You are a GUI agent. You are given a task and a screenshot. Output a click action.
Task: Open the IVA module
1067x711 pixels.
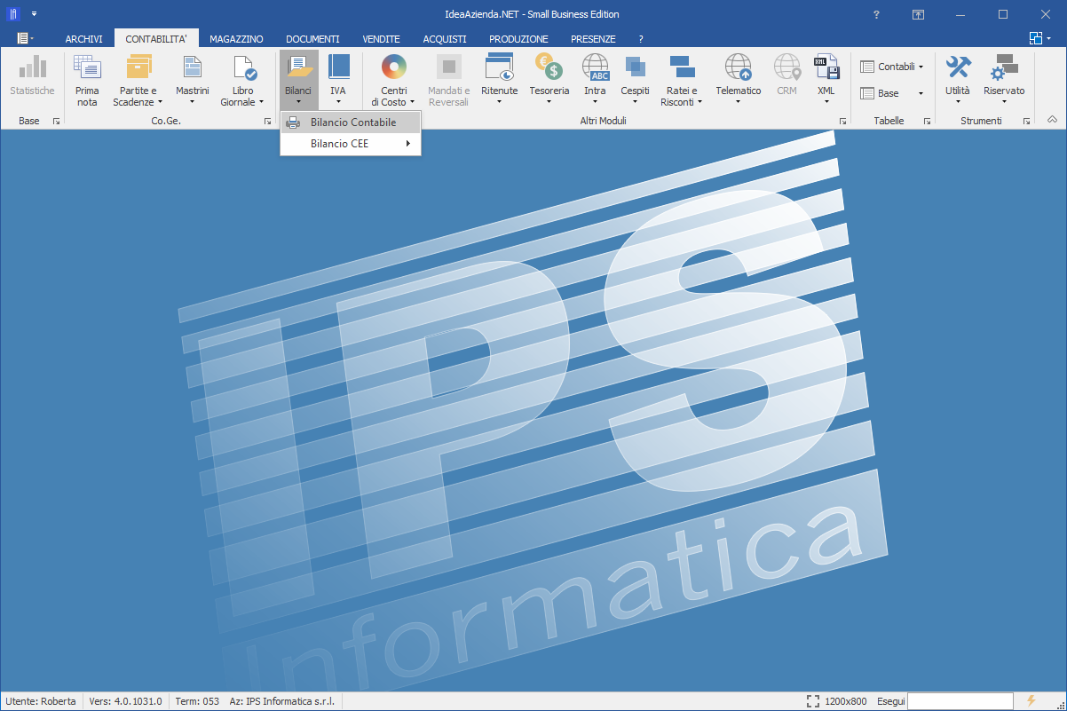(338, 80)
